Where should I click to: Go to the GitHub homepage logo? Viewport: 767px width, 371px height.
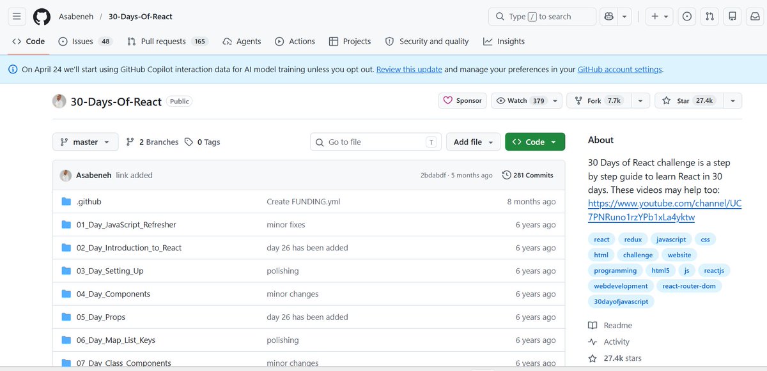tap(42, 17)
